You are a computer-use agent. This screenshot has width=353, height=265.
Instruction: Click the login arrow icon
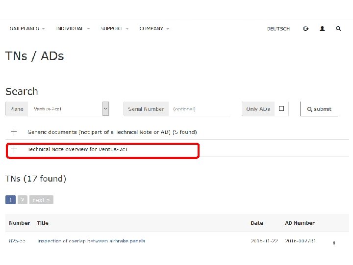tap(306, 28)
